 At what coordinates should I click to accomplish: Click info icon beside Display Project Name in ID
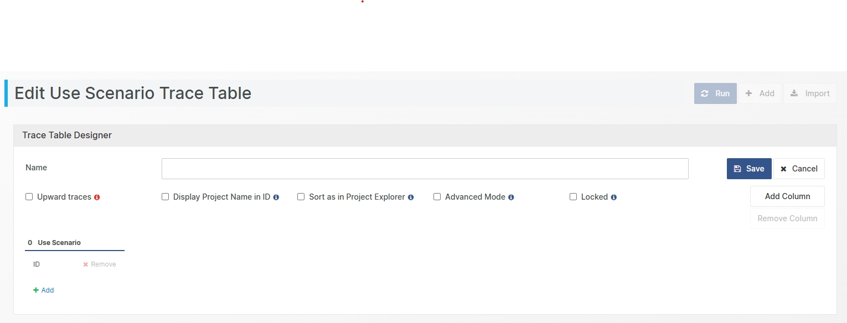(276, 197)
